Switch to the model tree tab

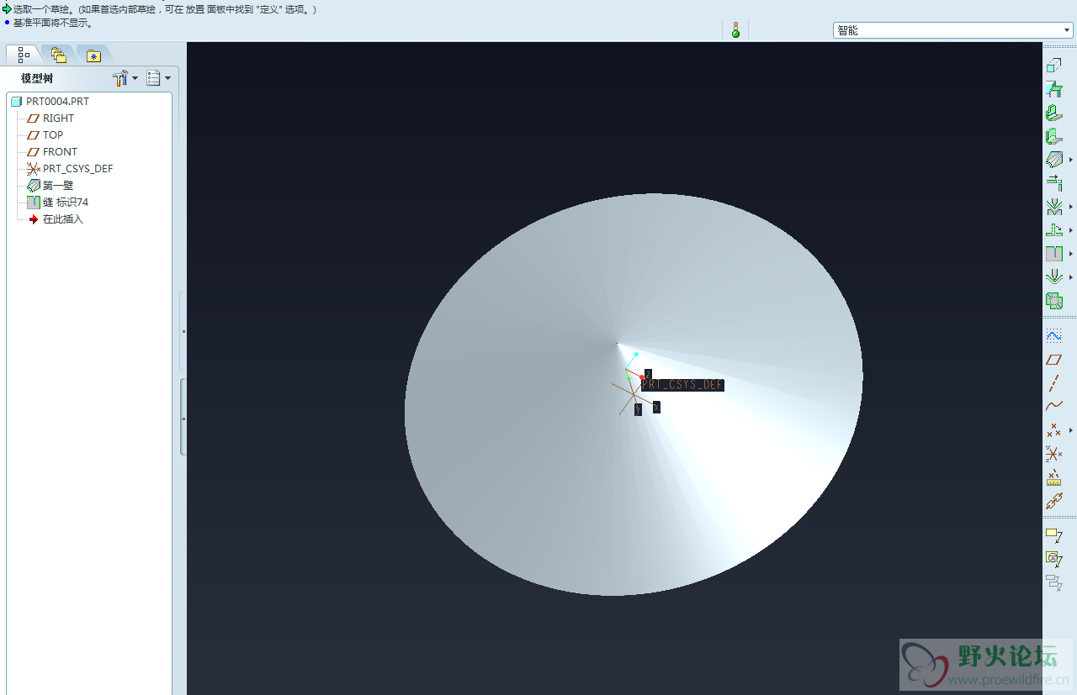coord(24,55)
